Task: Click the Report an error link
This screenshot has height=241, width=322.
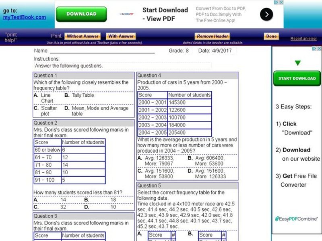Action: (x=303, y=38)
